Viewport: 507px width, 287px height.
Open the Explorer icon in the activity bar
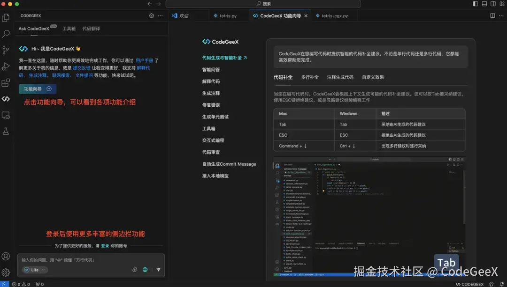pyautogui.click(x=6, y=17)
